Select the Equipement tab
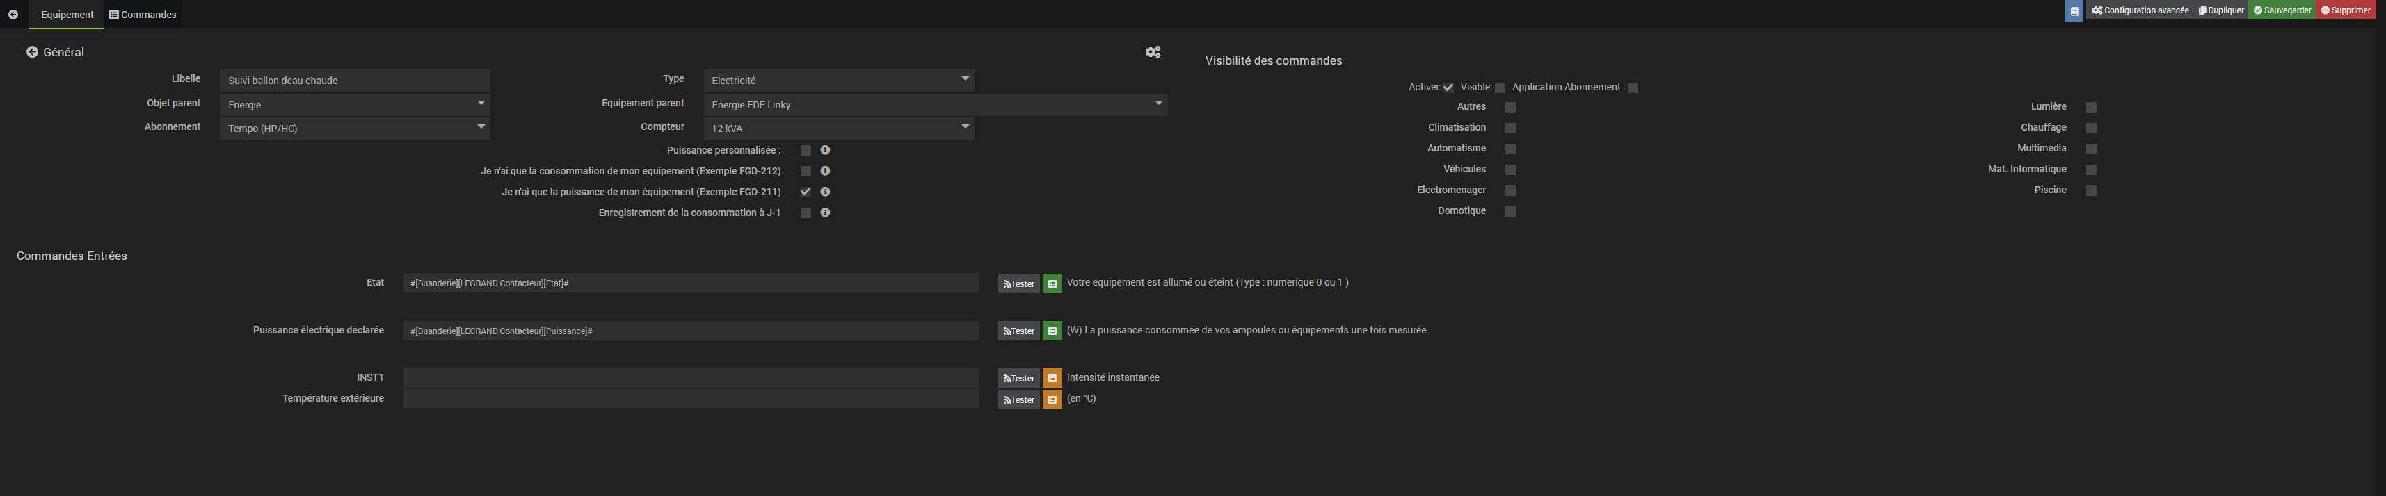Viewport: 2386px width, 496px height. (x=67, y=15)
